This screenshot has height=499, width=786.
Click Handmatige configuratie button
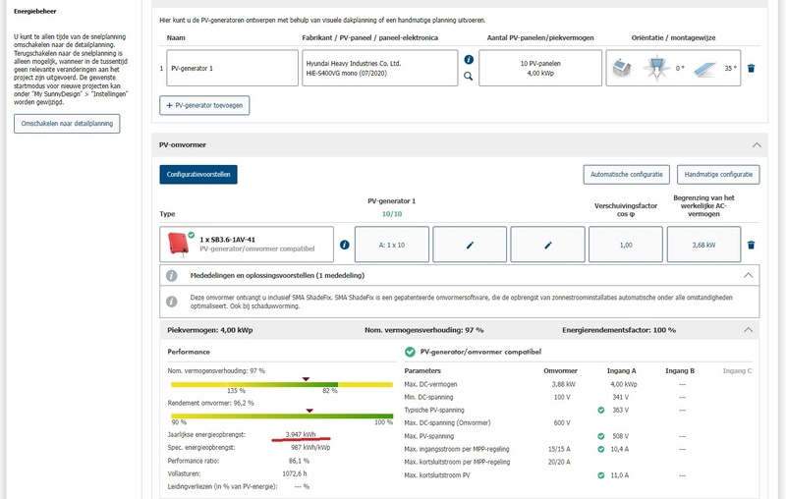(x=718, y=174)
